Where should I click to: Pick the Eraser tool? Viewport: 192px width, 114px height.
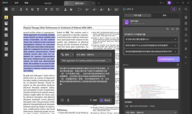point(71,9)
